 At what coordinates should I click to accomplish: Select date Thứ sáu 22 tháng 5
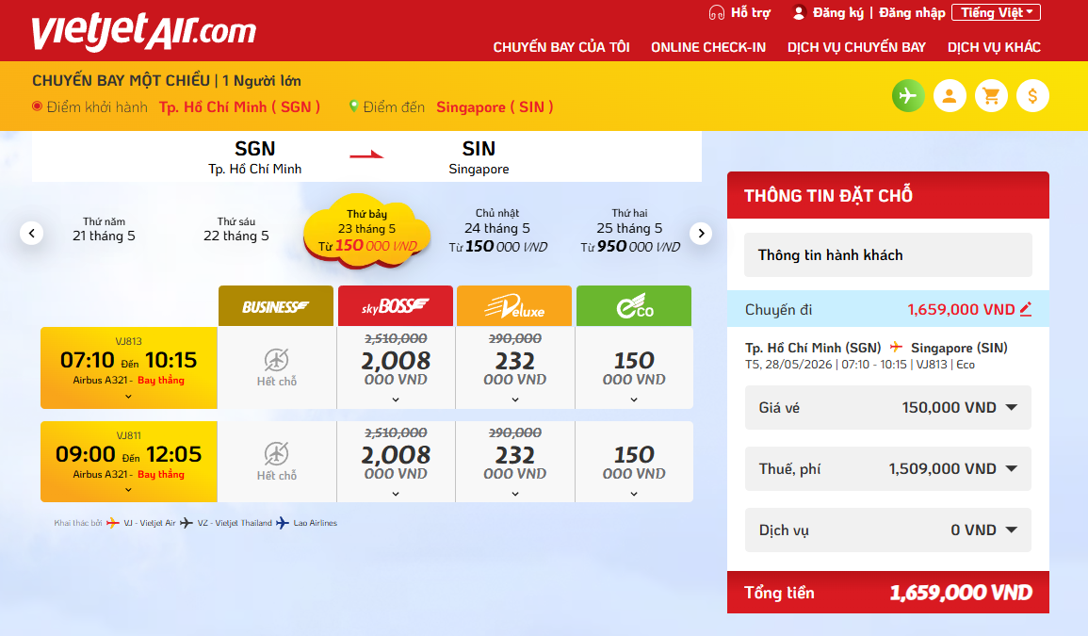(x=235, y=230)
